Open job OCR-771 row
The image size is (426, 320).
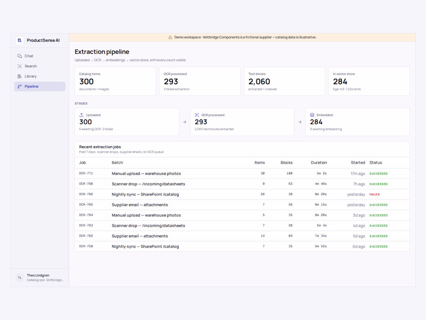coord(242,174)
